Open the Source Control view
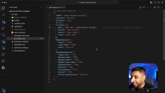 point(3,21)
